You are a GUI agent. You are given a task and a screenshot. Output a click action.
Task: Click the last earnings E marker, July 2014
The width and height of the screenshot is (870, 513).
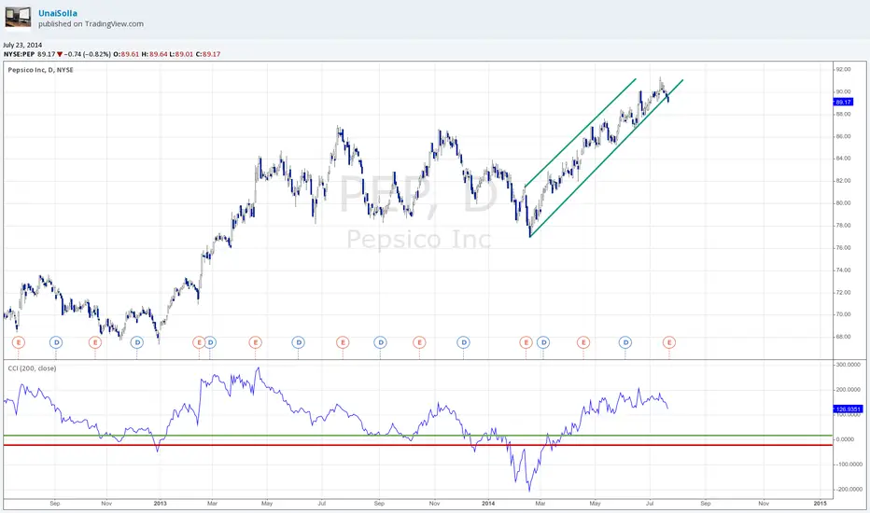(x=669, y=342)
